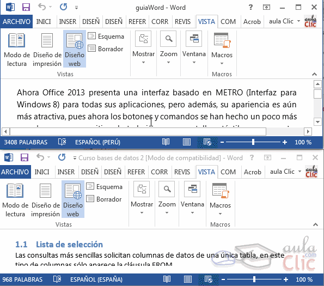
Task: Select Diseño de impresión in Curso bases window
Action: click(45, 200)
